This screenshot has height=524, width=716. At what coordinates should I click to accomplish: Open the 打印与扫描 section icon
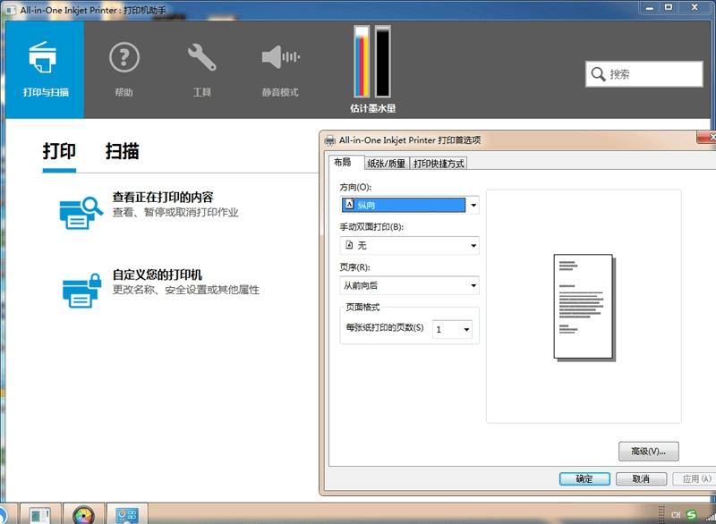42,55
